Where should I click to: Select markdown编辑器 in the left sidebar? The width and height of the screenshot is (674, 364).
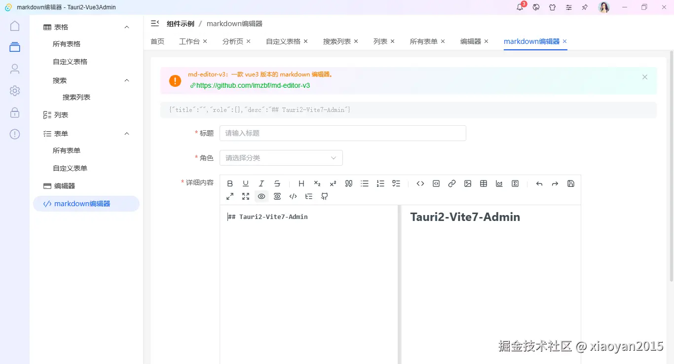point(86,203)
